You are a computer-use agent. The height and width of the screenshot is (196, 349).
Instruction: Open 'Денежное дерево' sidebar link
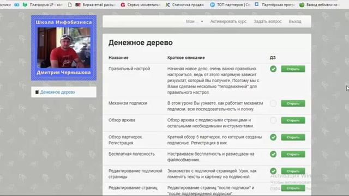pos(57,92)
